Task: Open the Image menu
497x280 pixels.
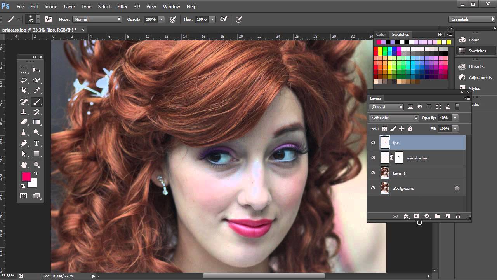Action: (51, 7)
